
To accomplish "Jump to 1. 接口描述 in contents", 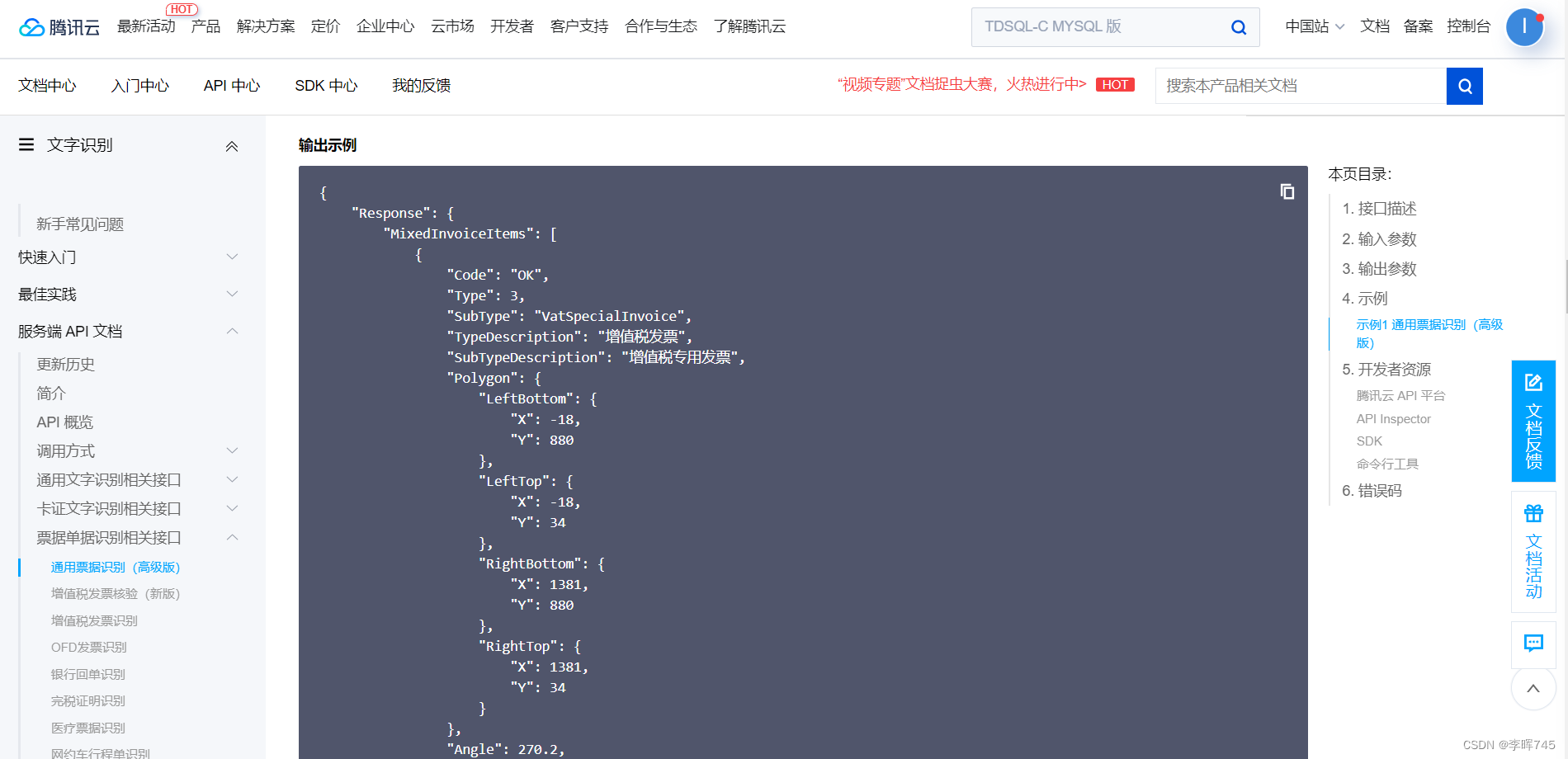I will 1379,209.
